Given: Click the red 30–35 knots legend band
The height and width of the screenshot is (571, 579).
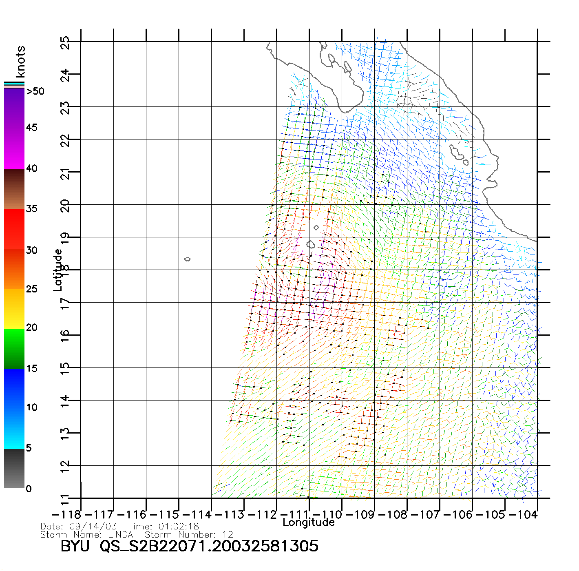Looking at the screenshot, I should (x=14, y=229).
